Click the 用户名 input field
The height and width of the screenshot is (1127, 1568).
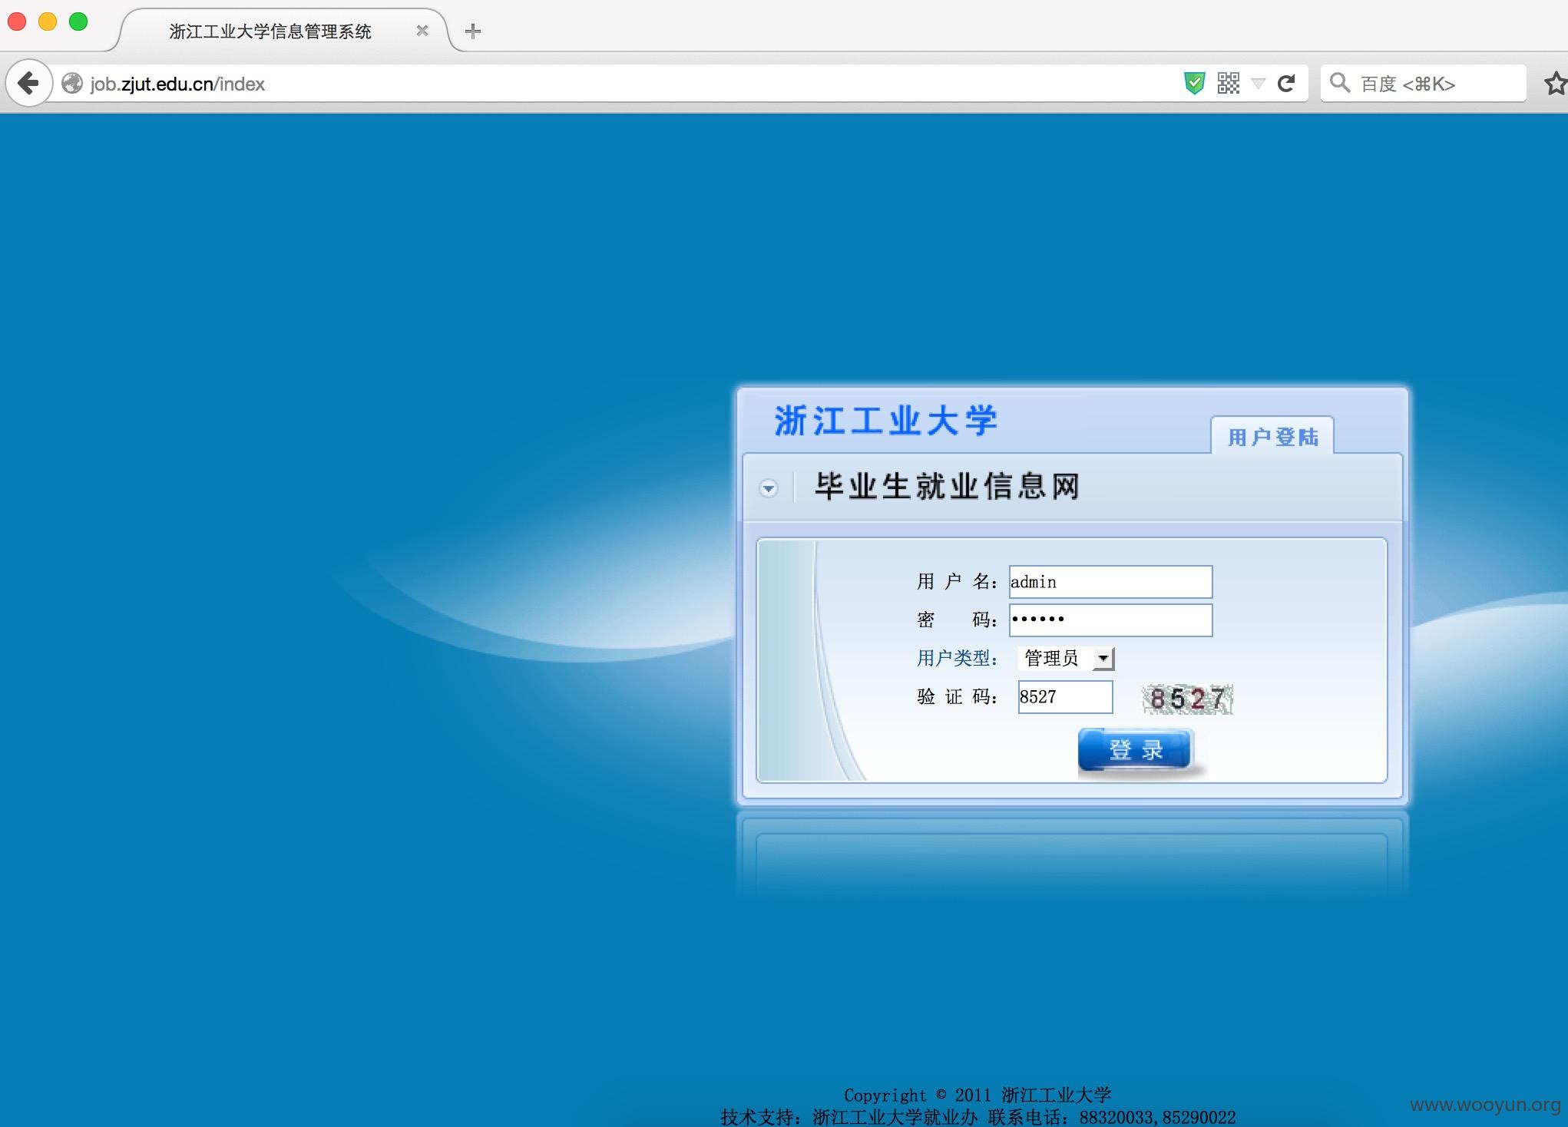1110,582
